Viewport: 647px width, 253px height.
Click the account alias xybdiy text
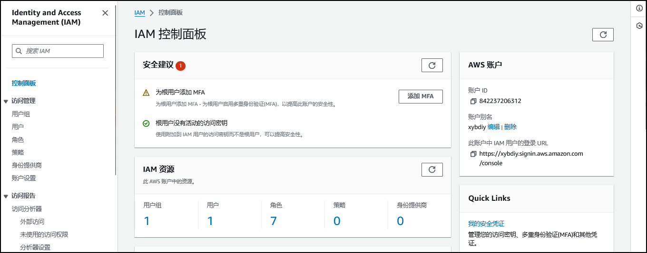(x=477, y=127)
